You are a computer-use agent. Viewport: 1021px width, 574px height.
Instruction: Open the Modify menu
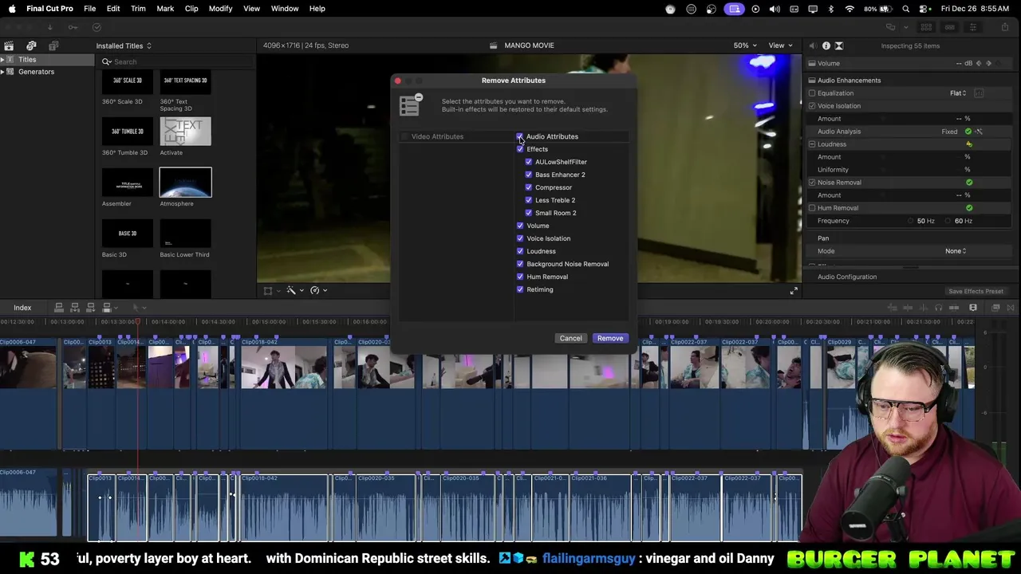(x=220, y=9)
